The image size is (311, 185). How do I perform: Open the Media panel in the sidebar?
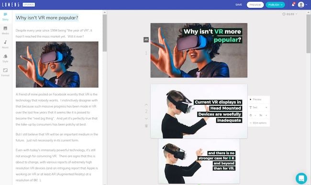[5, 31]
